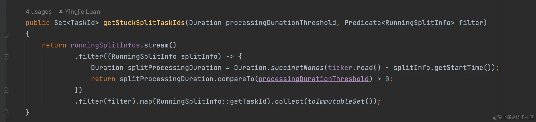
Task: Place cursor on getStuckSplitTaskIds method name
Action: (144, 23)
